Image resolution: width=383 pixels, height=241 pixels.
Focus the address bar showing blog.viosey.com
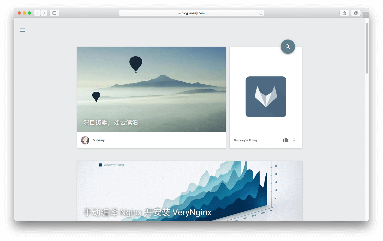pyautogui.click(x=191, y=13)
